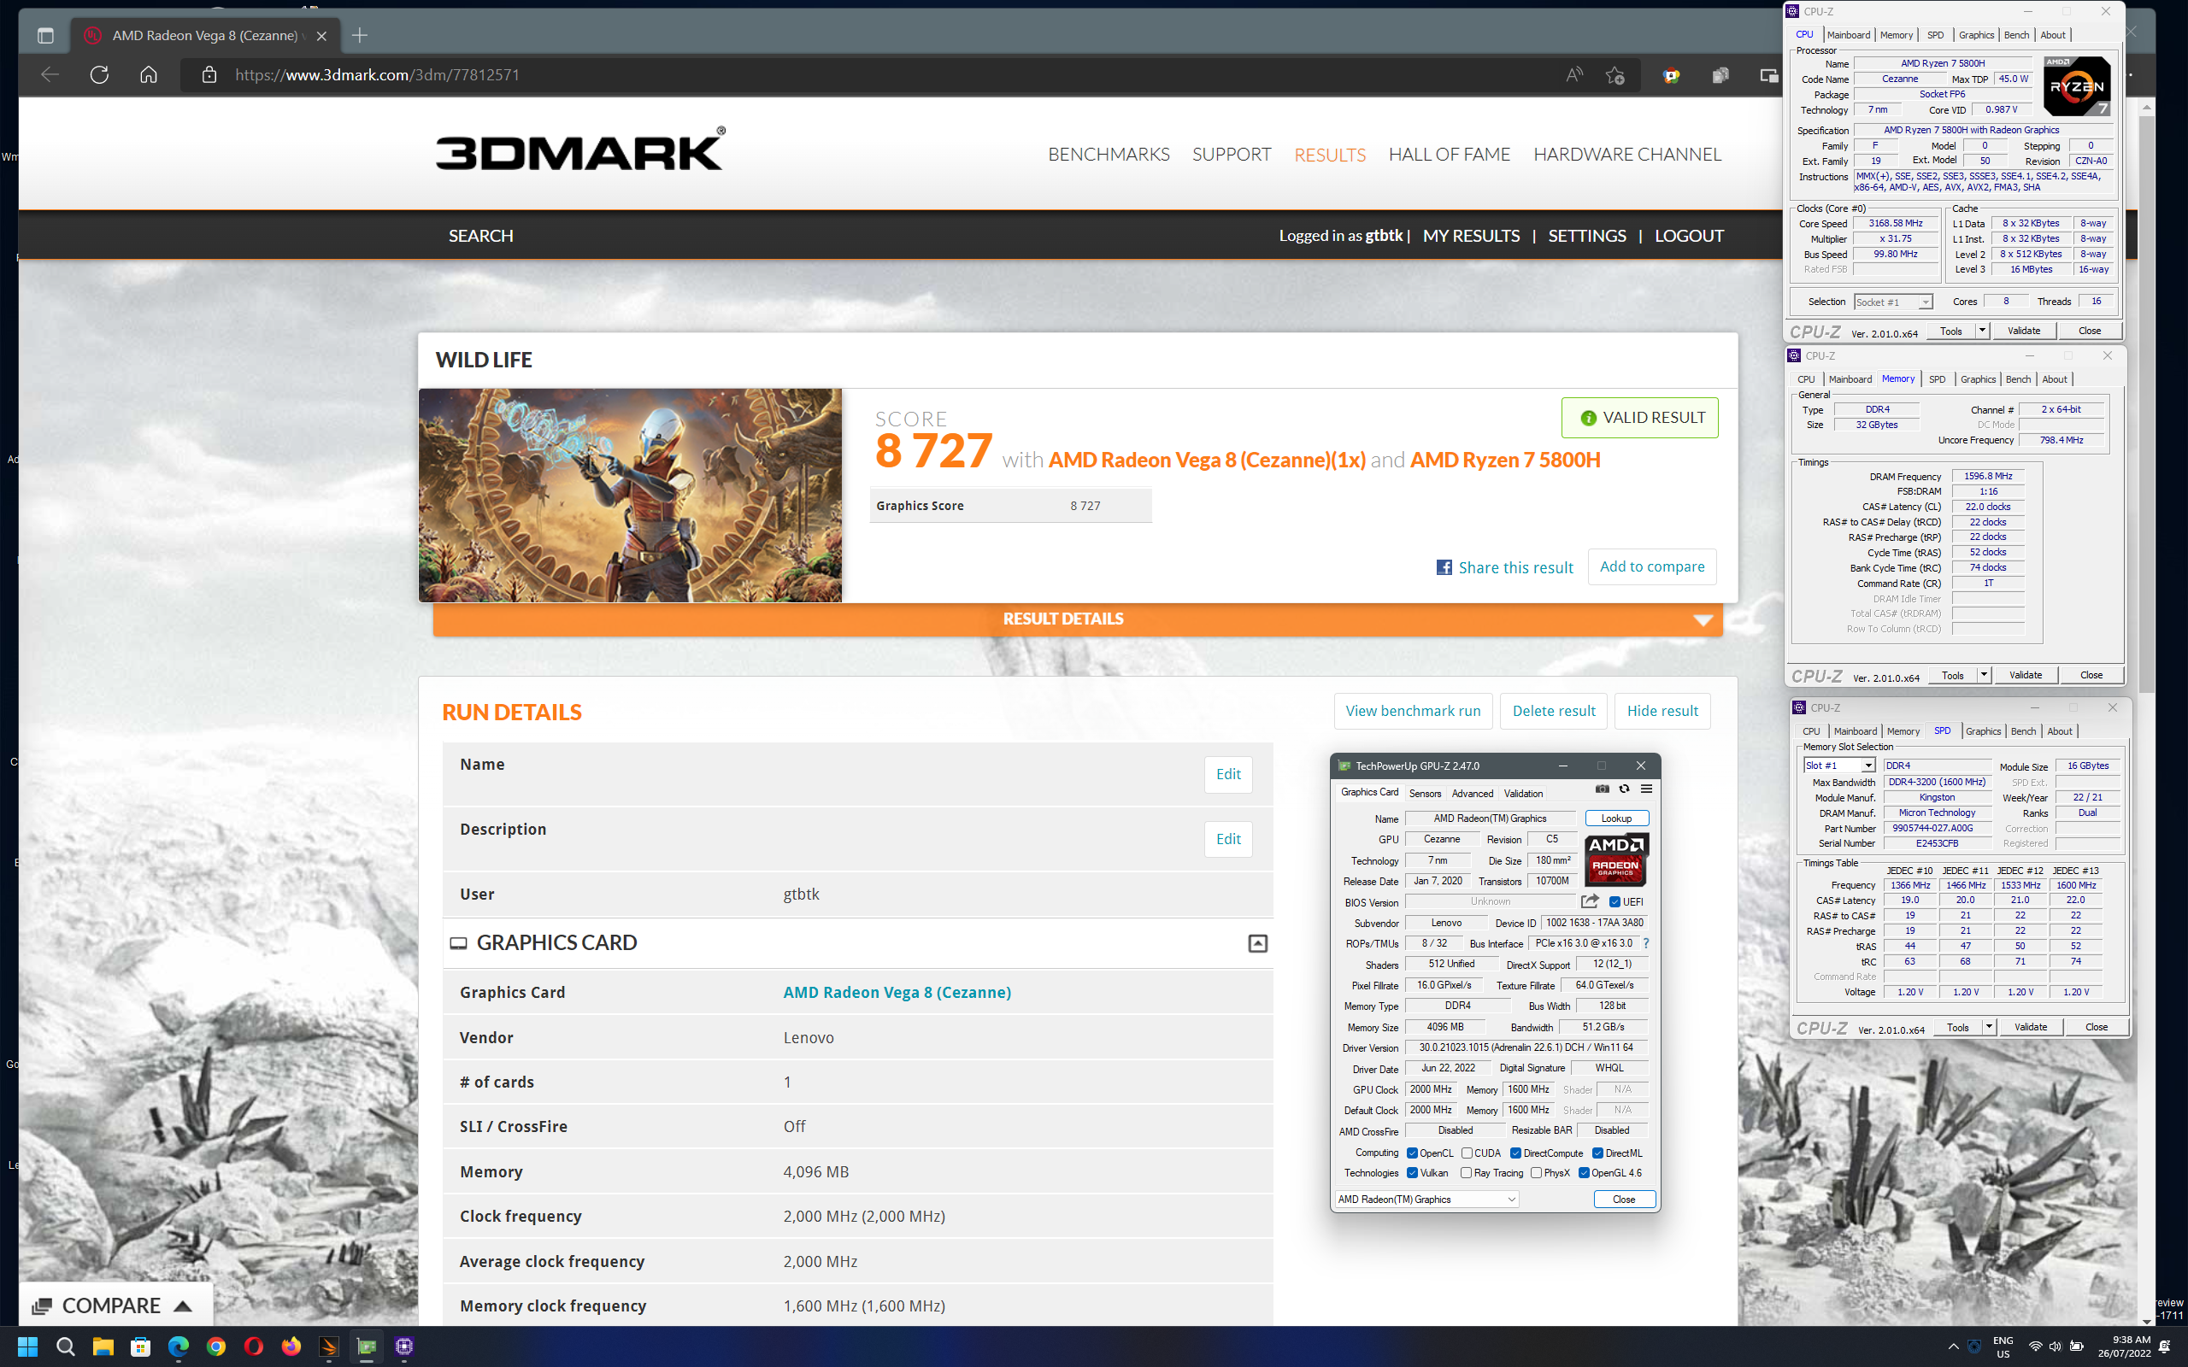Click the Bus Interface question mark
Viewport: 2188px width, 1367px height.
tap(1645, 943)
